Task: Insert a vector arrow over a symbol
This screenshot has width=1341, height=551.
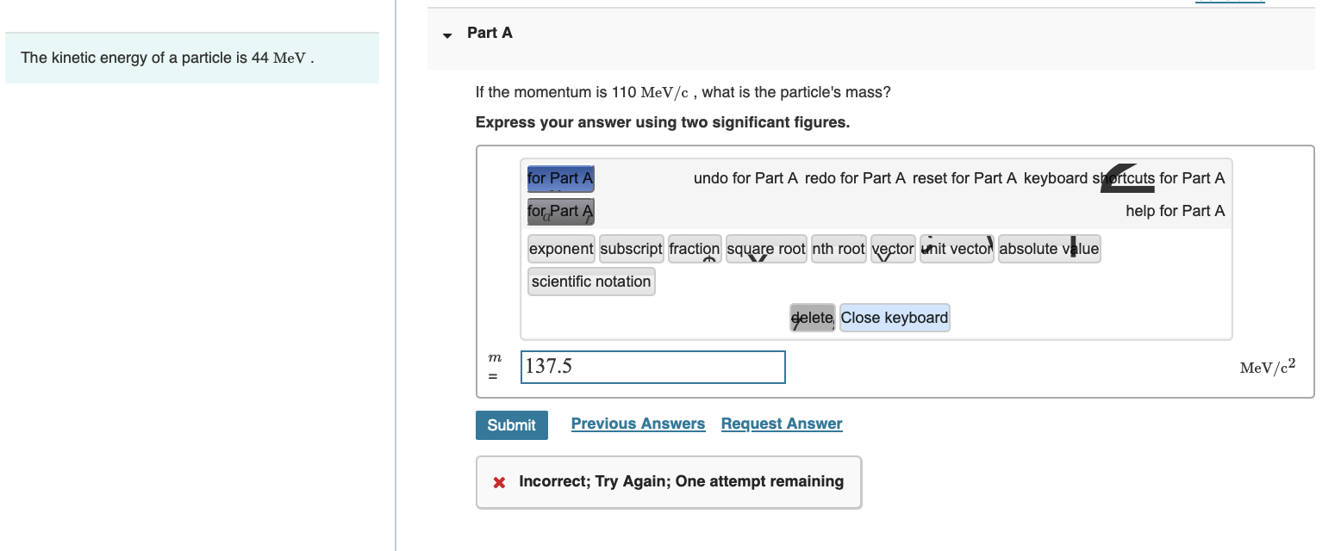Action: pos(893,249)
